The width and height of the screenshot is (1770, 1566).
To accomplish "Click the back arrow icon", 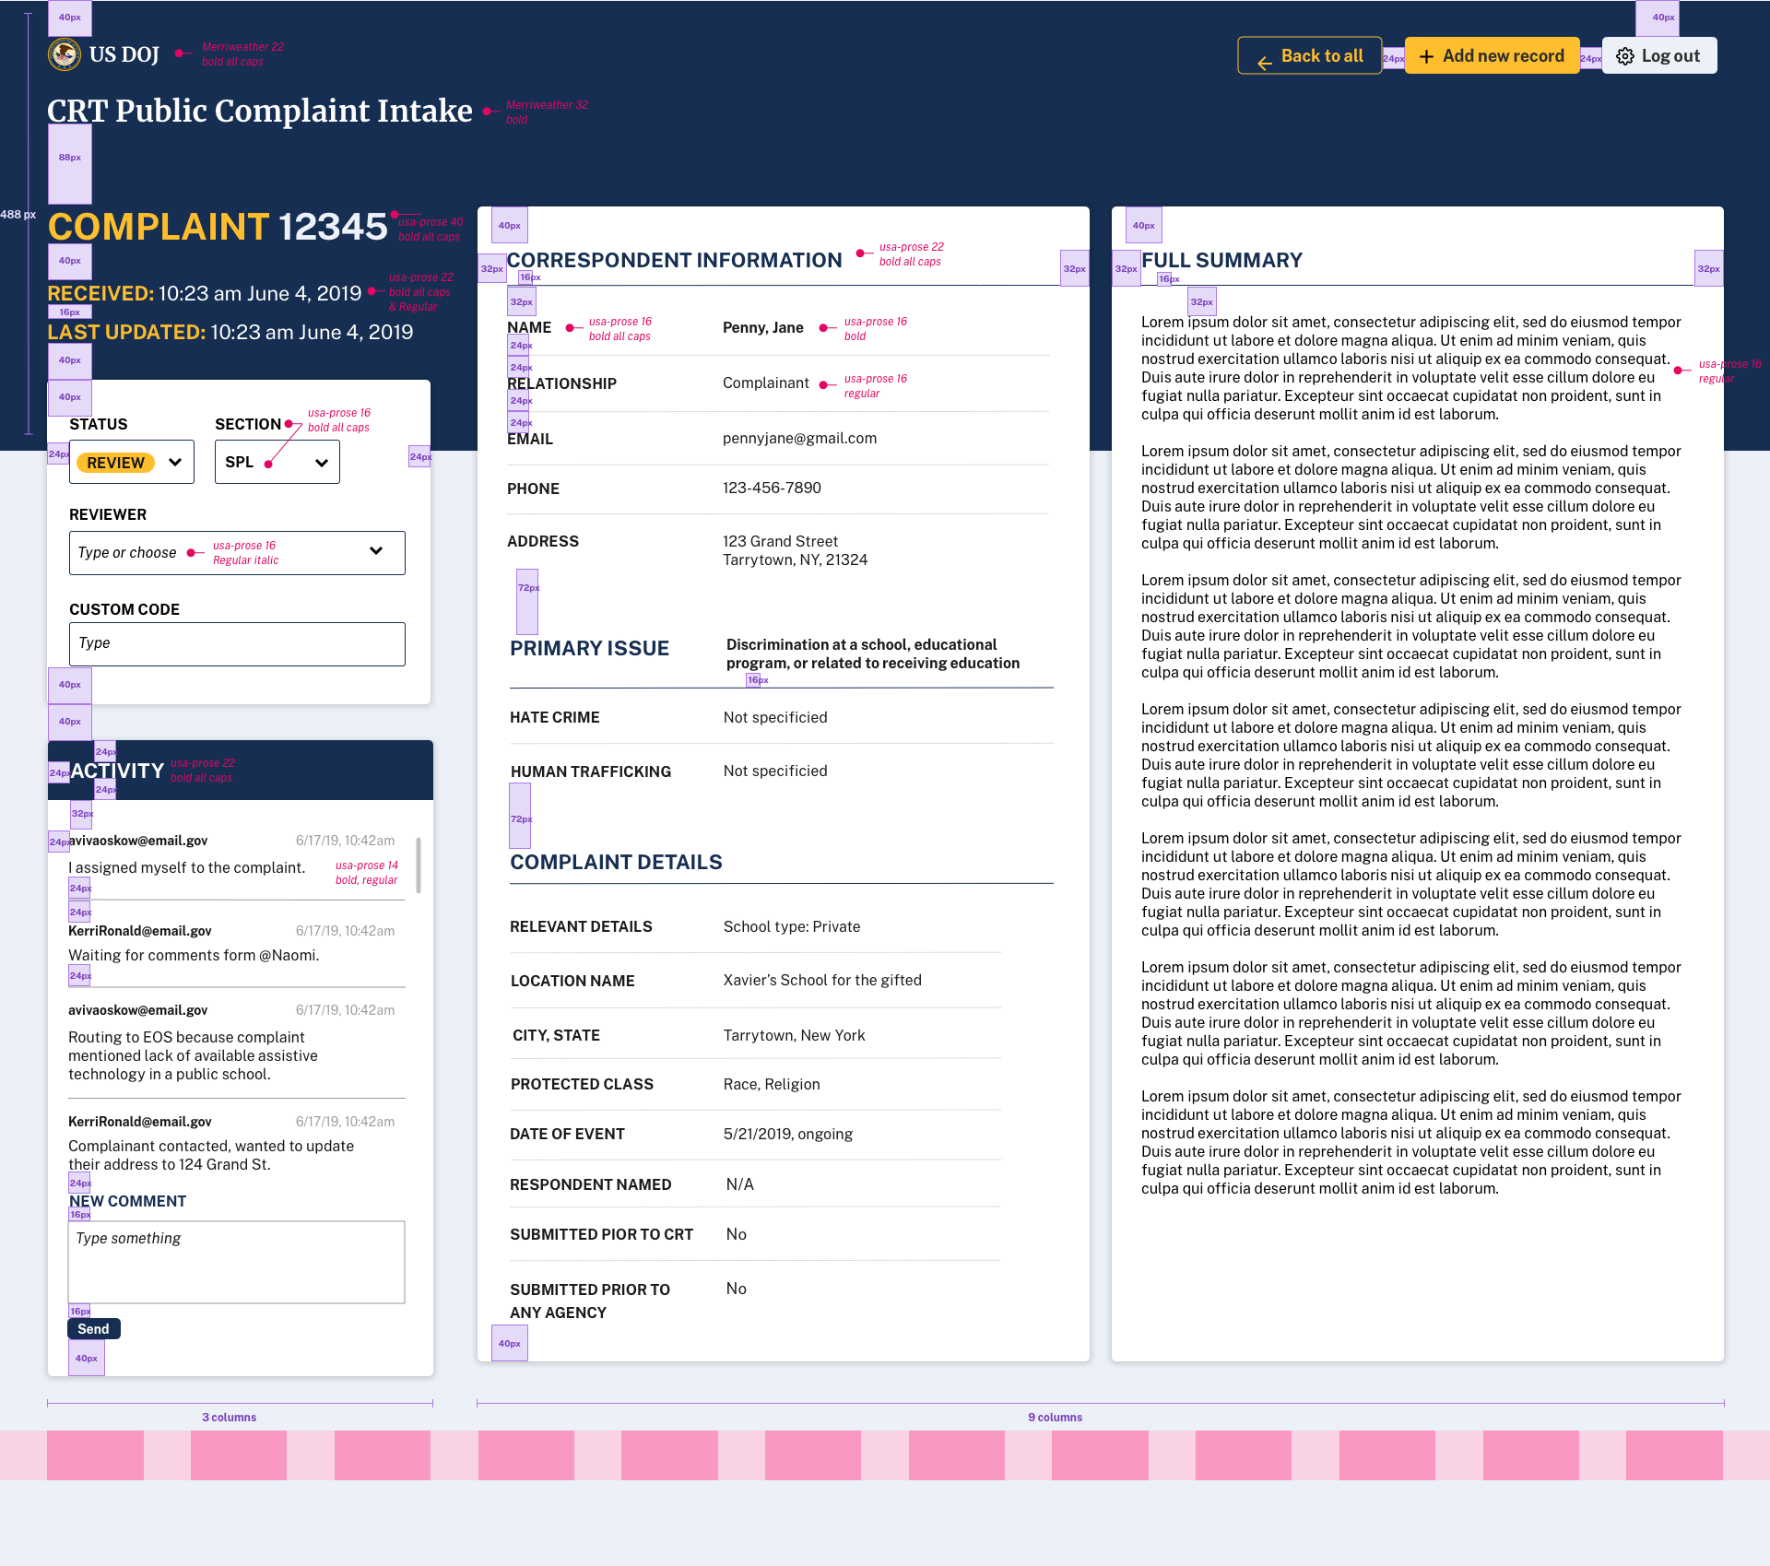I will [x=1264, y=63].
